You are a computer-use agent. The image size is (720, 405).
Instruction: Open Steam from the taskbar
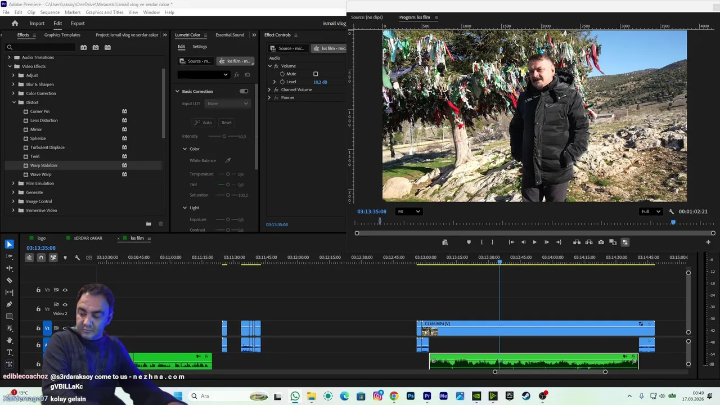click(x=526, y=396)
